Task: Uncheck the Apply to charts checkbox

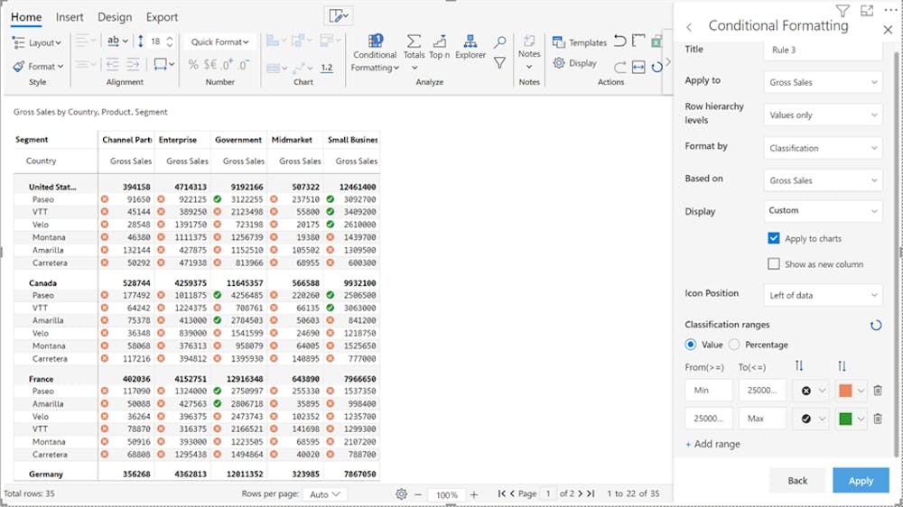Action: click(x=773, y=238)
